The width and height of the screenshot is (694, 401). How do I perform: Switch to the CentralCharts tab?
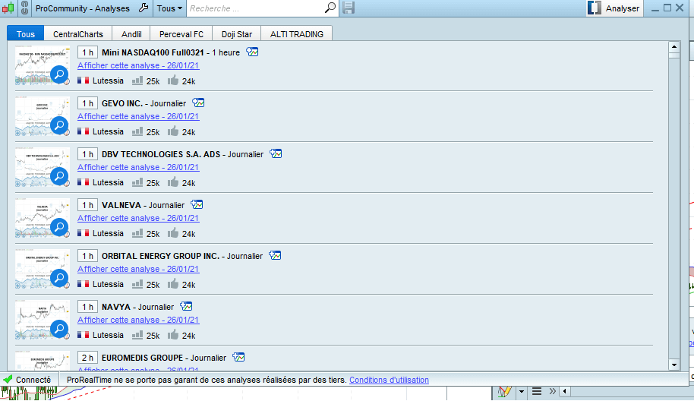(x=78, y=34)
